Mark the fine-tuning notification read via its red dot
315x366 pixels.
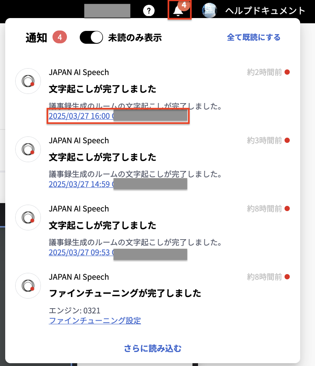click(286, 277)
